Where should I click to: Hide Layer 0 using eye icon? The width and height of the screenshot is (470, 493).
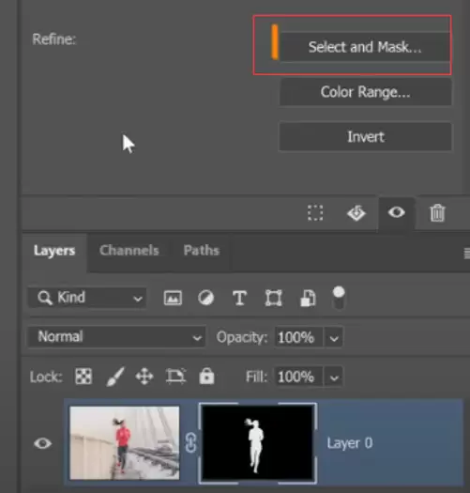(42, 443)
